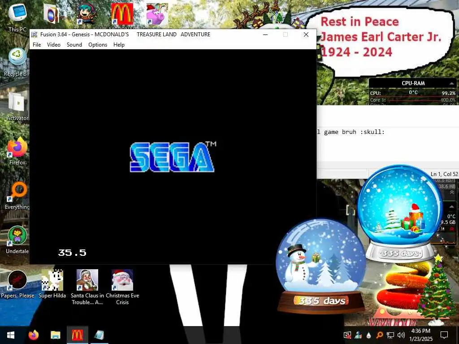
Task: Click the 35.5 FPS counter in Fusion
Action: [72, 253]
